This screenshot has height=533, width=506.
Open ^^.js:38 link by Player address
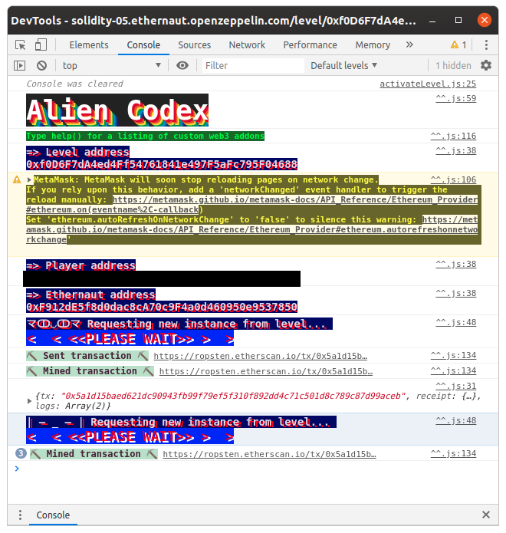pyautogui.click(x=455, y=264)
